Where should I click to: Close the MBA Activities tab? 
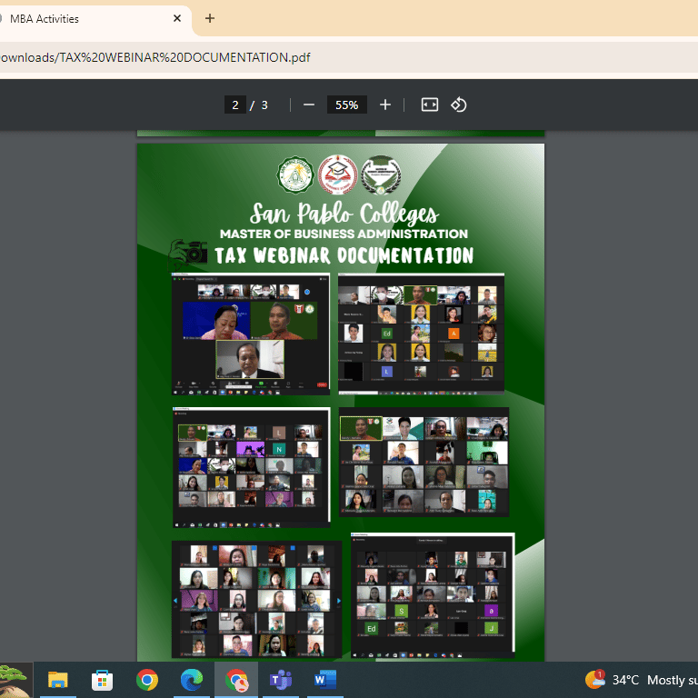[176, 18]
